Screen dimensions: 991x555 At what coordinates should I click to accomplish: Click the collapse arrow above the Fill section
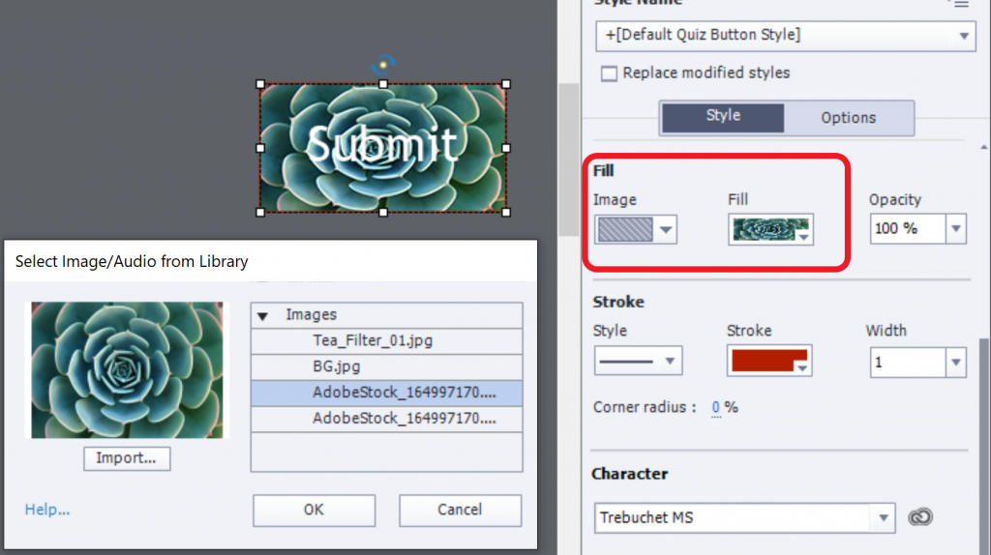click(983, 147)
